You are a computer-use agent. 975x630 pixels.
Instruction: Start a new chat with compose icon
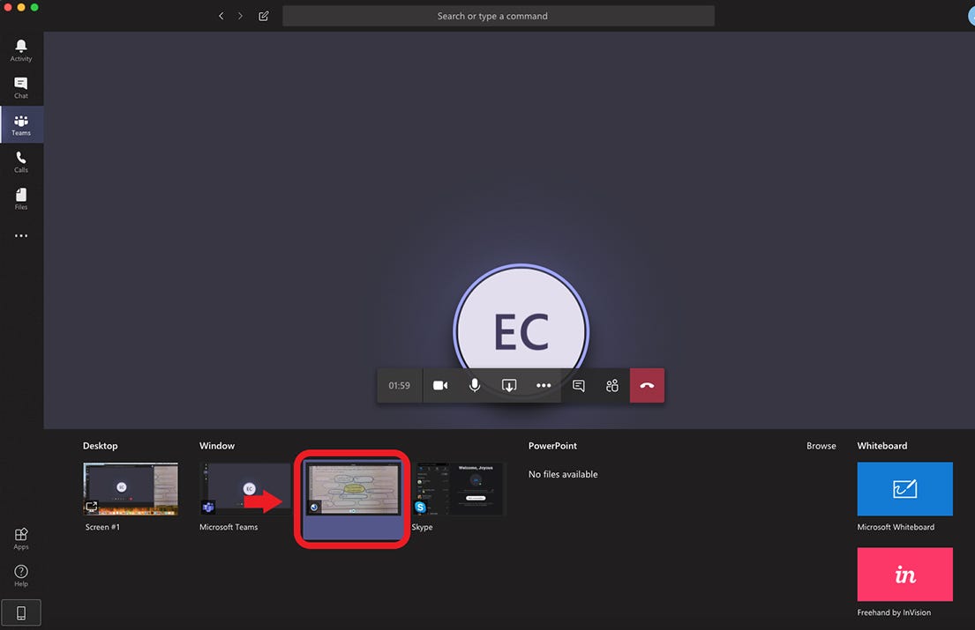263,15
